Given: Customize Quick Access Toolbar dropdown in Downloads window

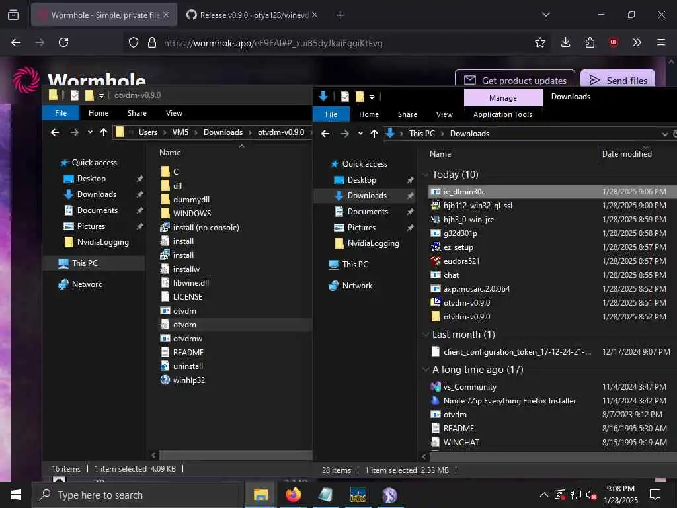Looking at the screenshot, I should point(372,97).
